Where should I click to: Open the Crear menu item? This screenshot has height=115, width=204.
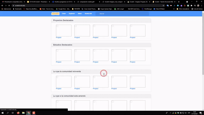[64, 13]
